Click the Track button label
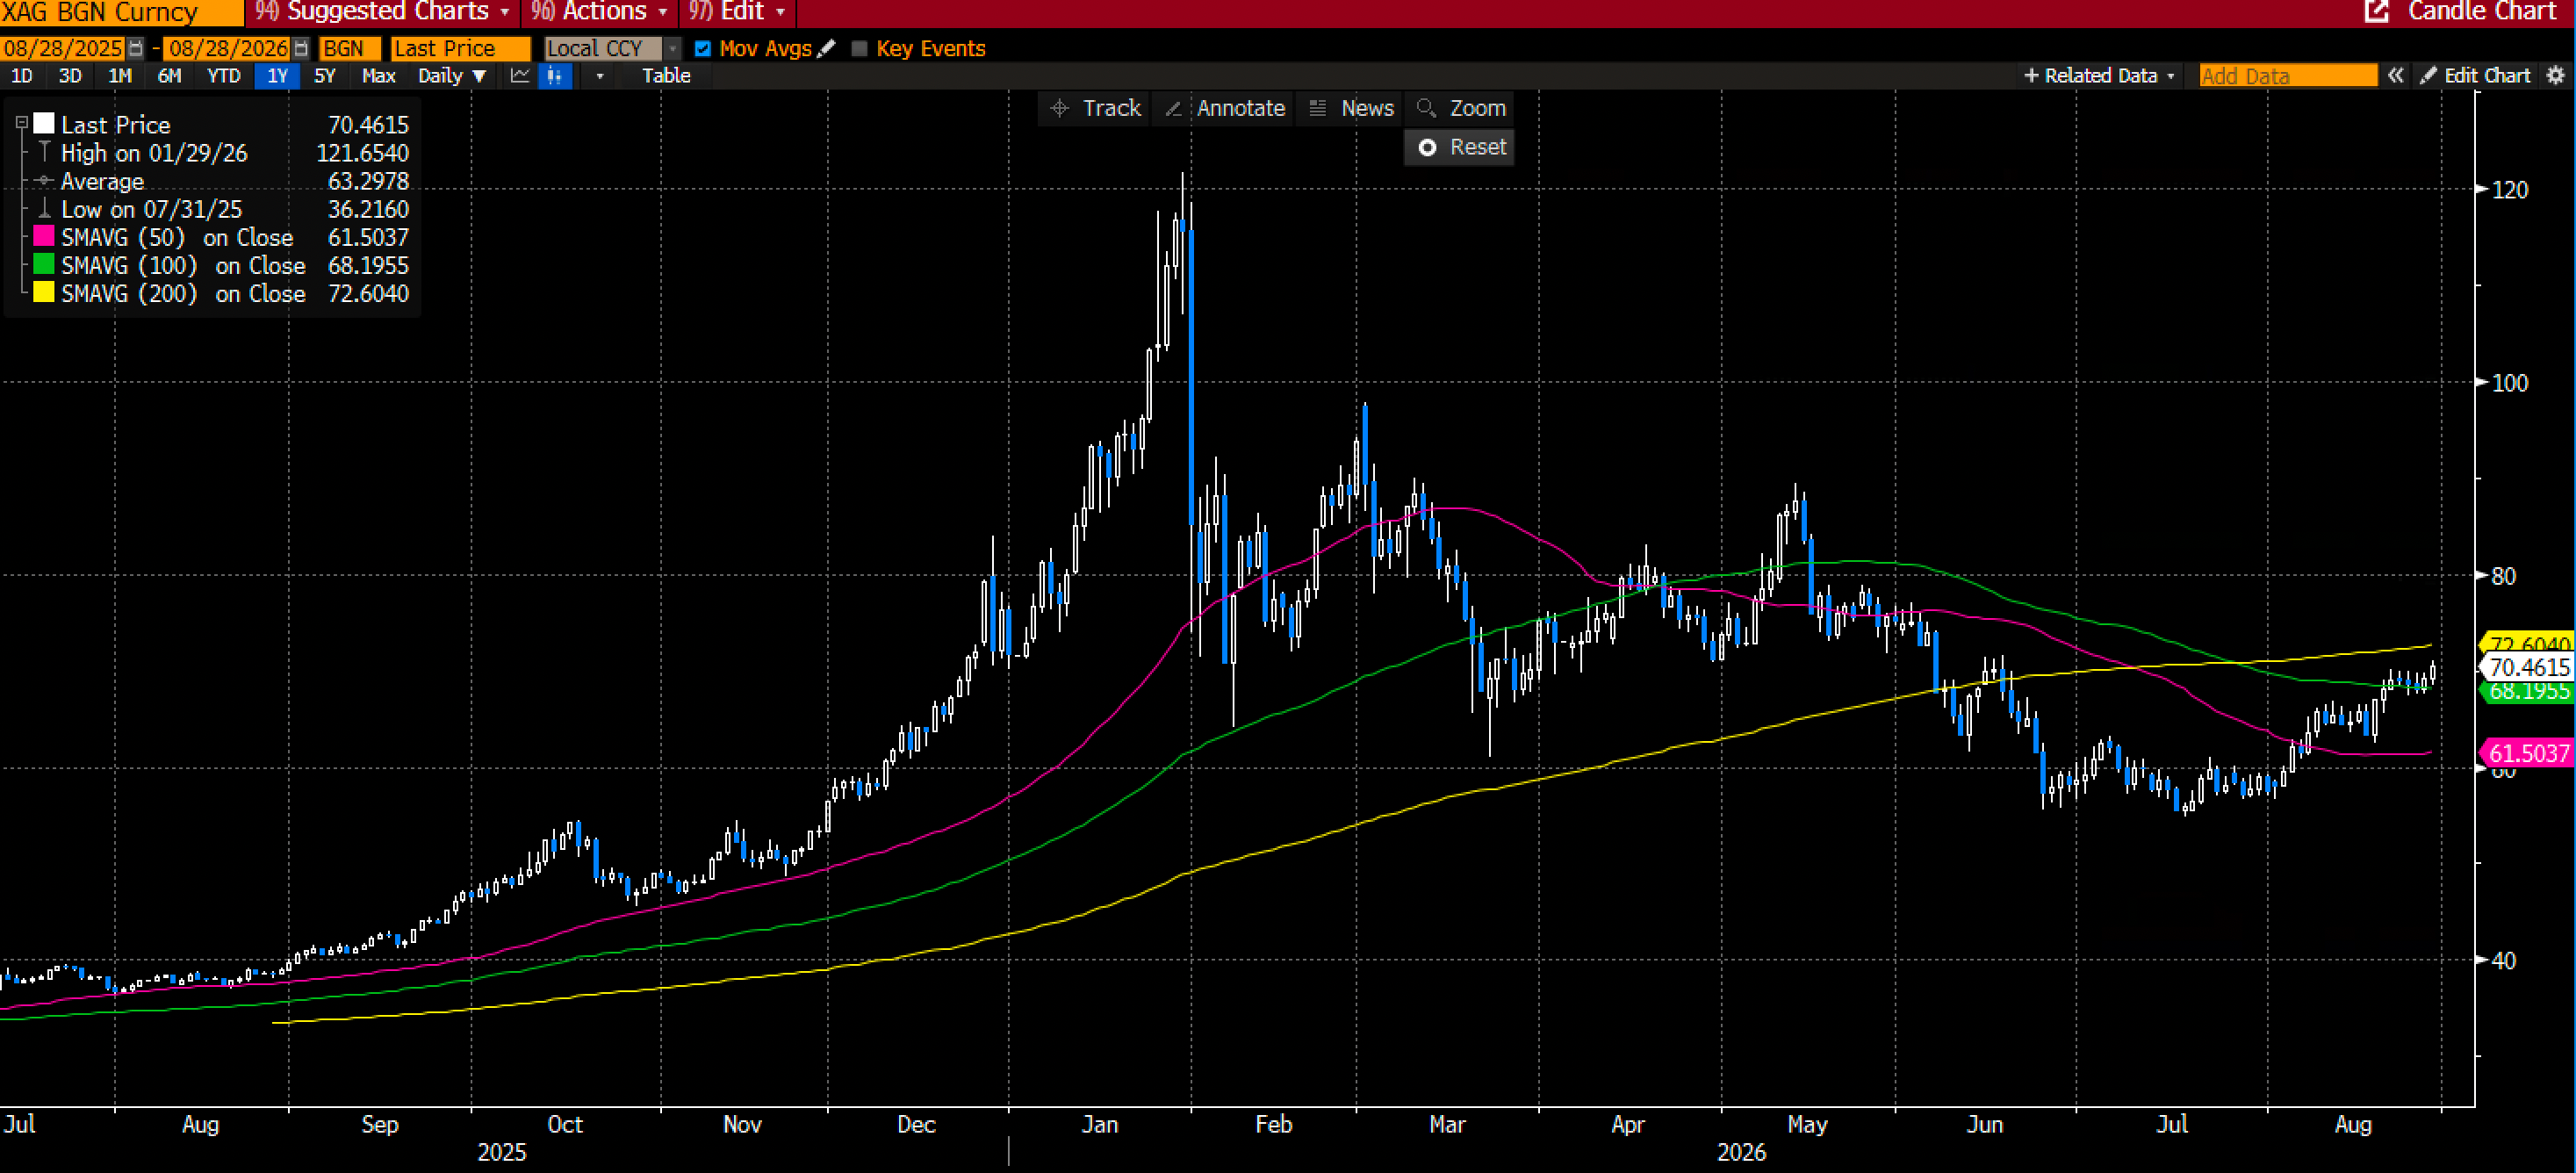Image resolution: width=2576 pixels, height=1173 pixels. 1111,108
